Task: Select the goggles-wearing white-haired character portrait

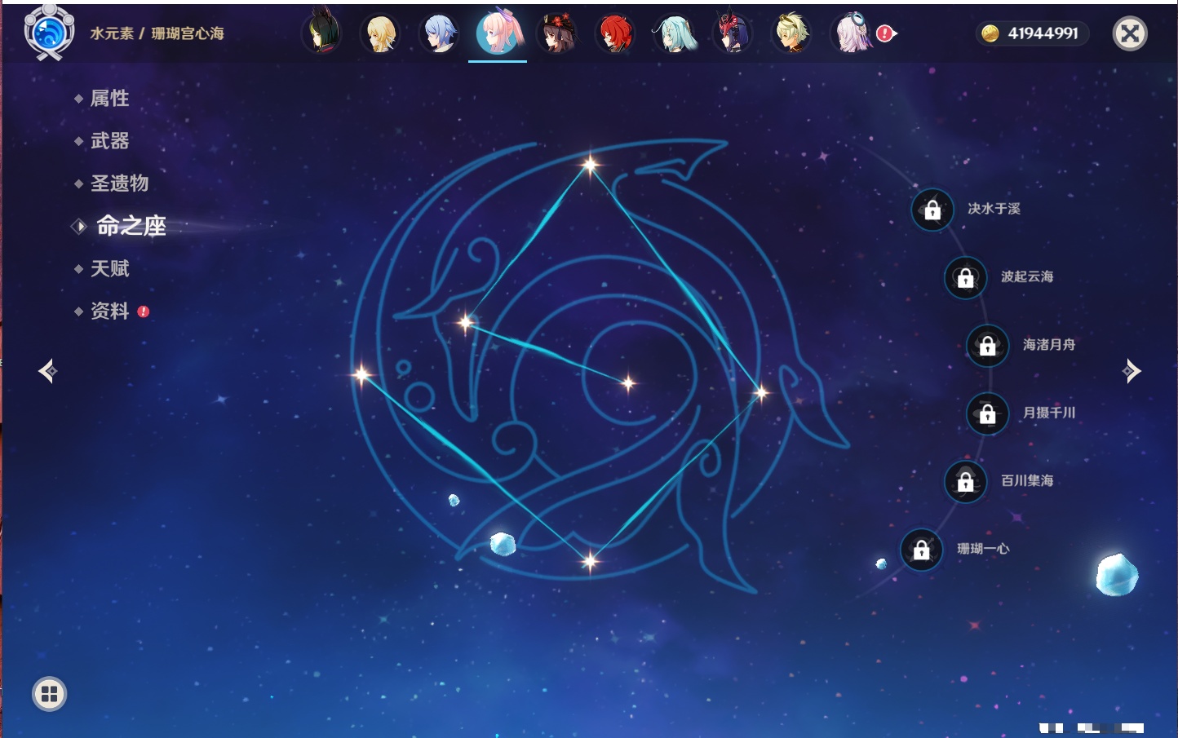Action: [851, 33]
